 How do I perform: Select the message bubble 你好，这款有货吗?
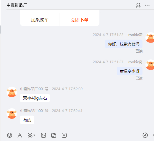(x=124, y=44)
